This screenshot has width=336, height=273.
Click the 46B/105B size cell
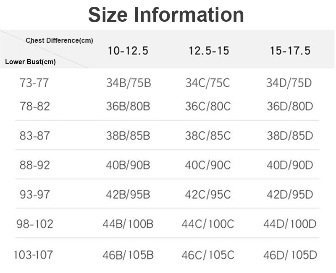[x=128, y=255]
